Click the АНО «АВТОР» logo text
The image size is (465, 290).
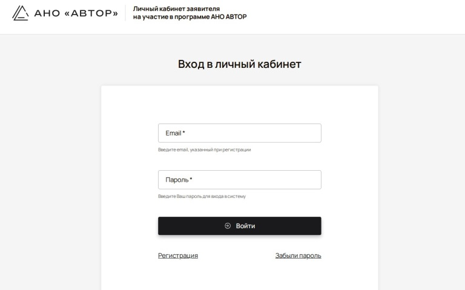tap(76, 13)
